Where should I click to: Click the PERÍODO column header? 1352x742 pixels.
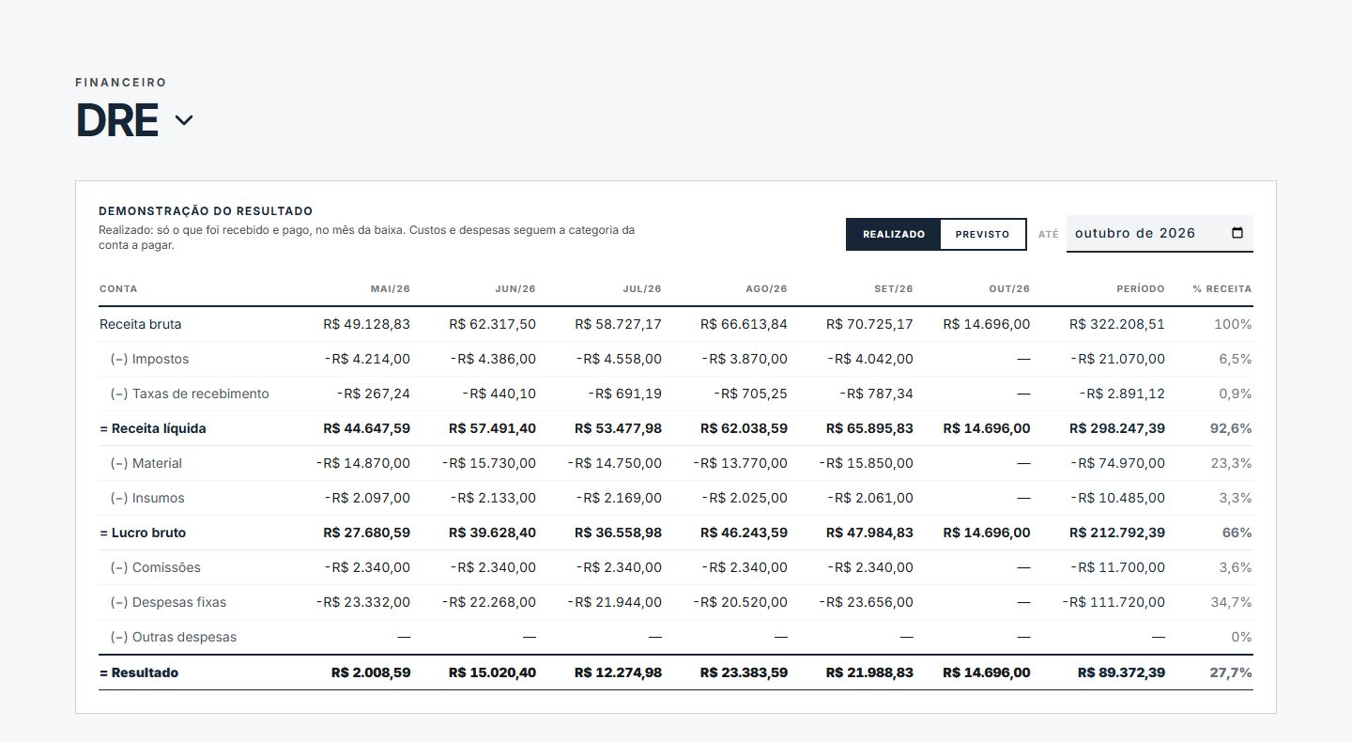[1140, 289]
